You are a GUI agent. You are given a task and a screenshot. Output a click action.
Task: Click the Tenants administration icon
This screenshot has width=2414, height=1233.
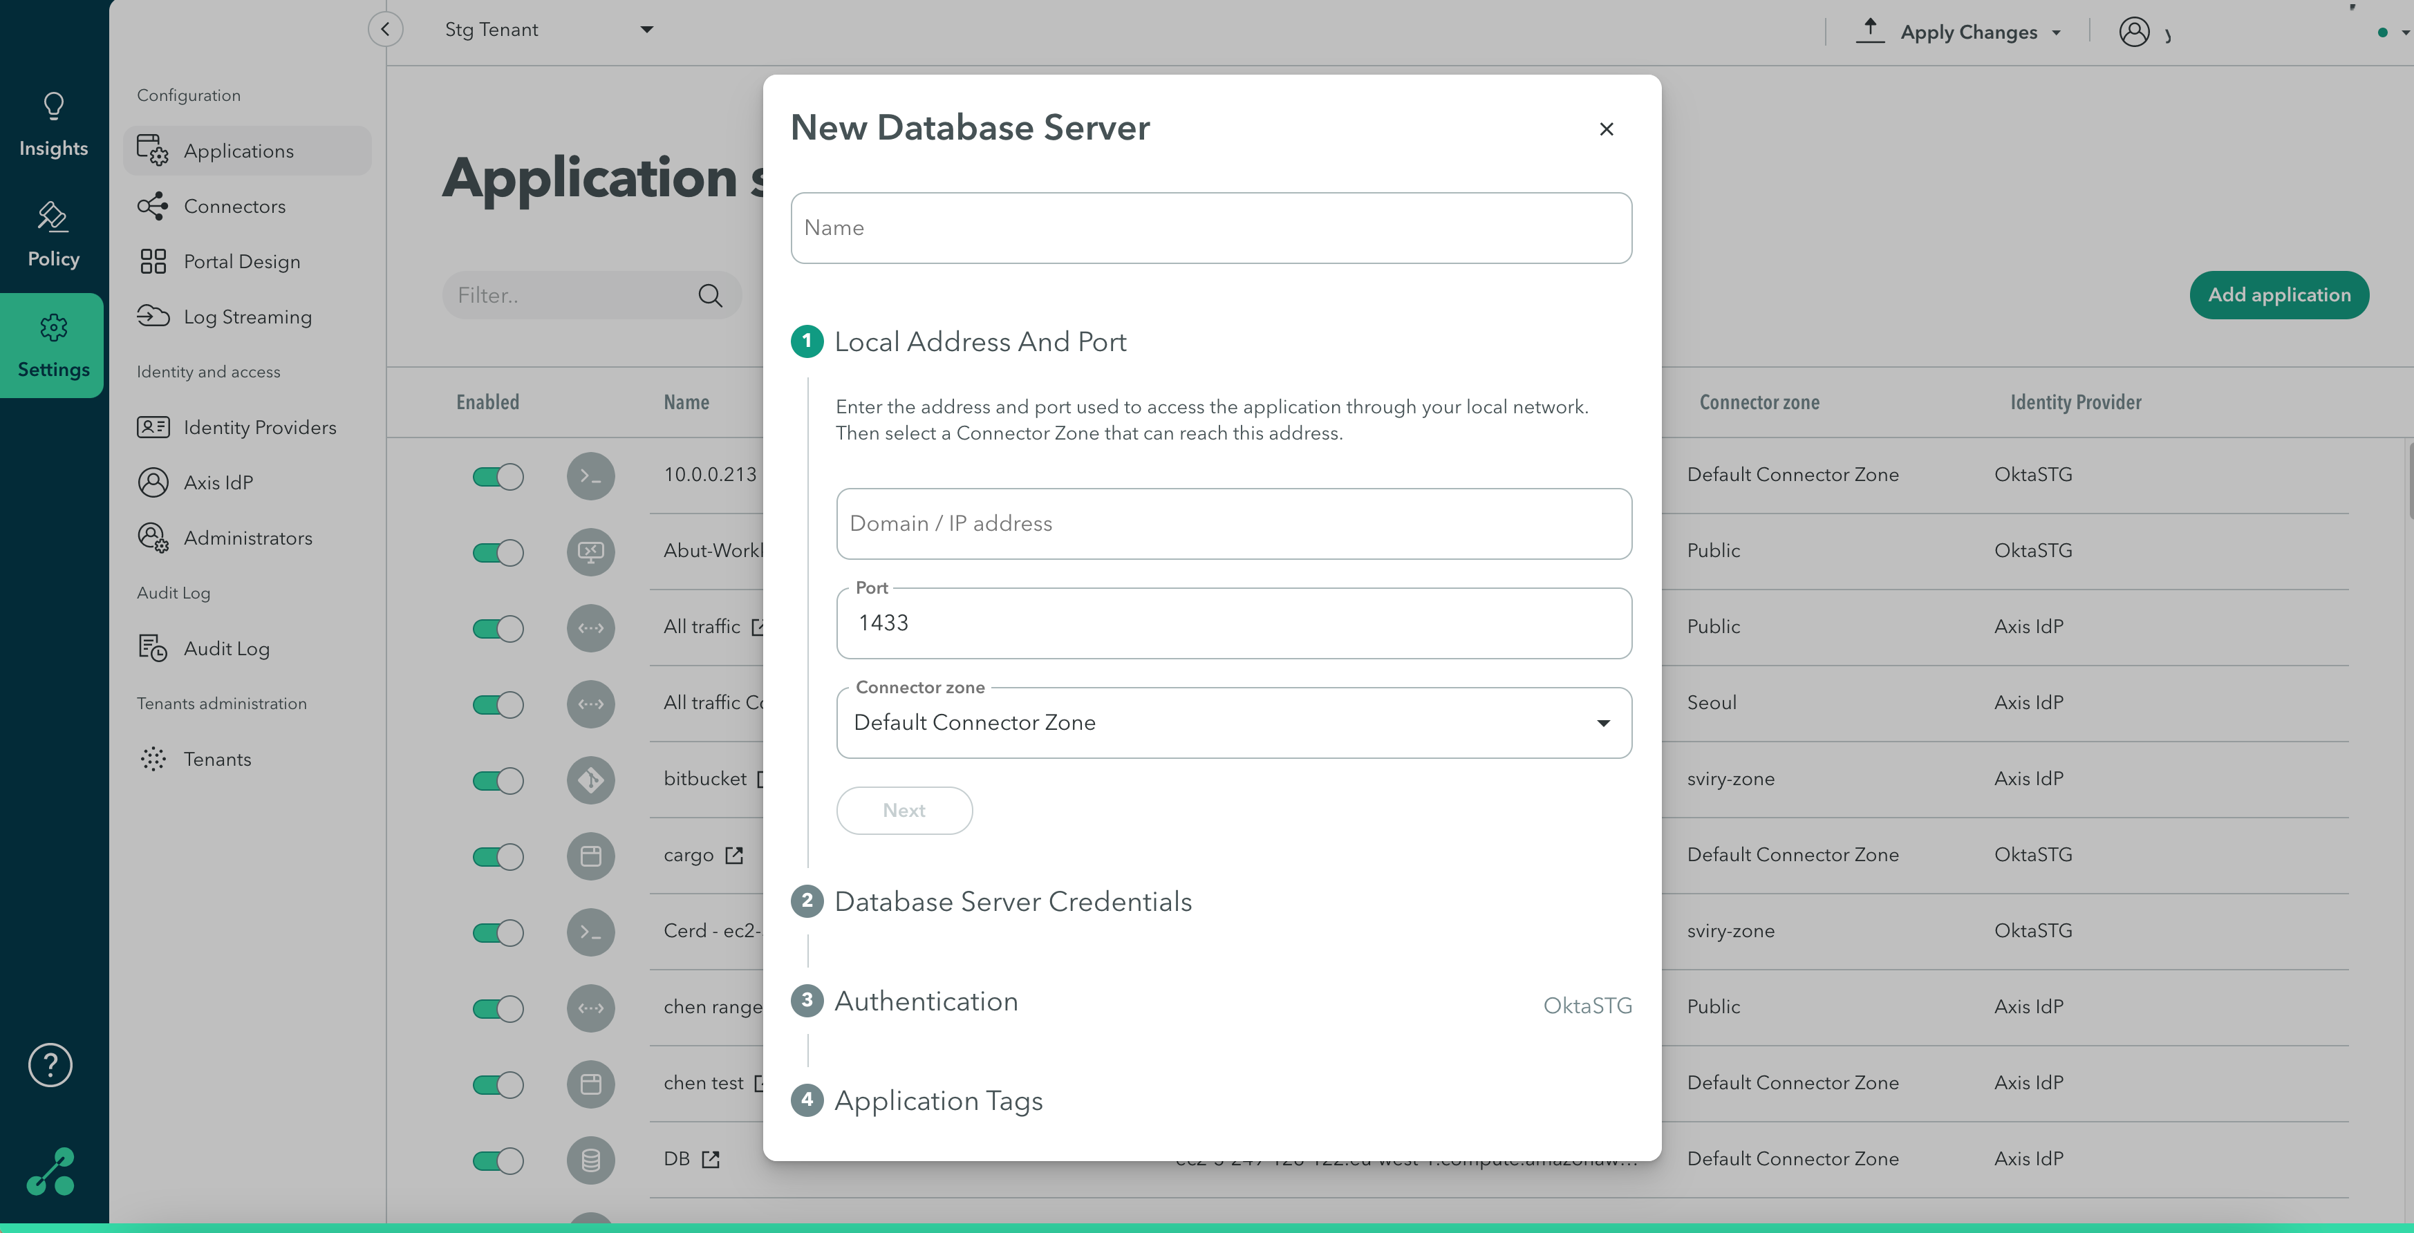tap(154, 760)
